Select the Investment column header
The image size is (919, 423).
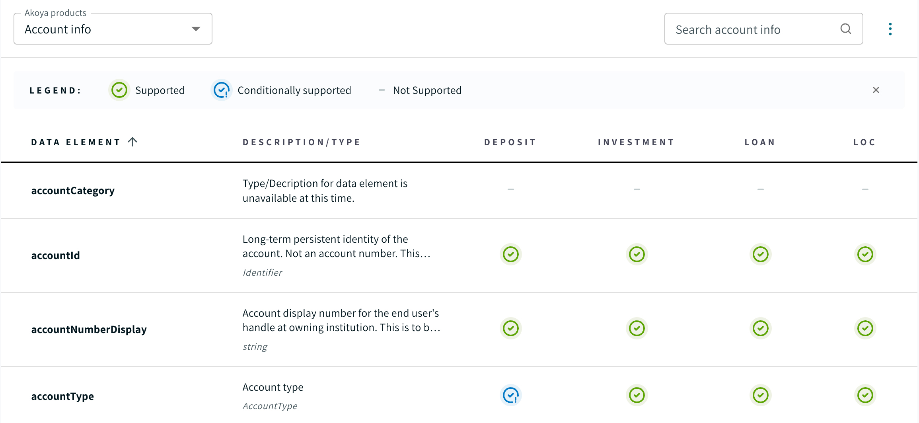[x=635, y=142]
